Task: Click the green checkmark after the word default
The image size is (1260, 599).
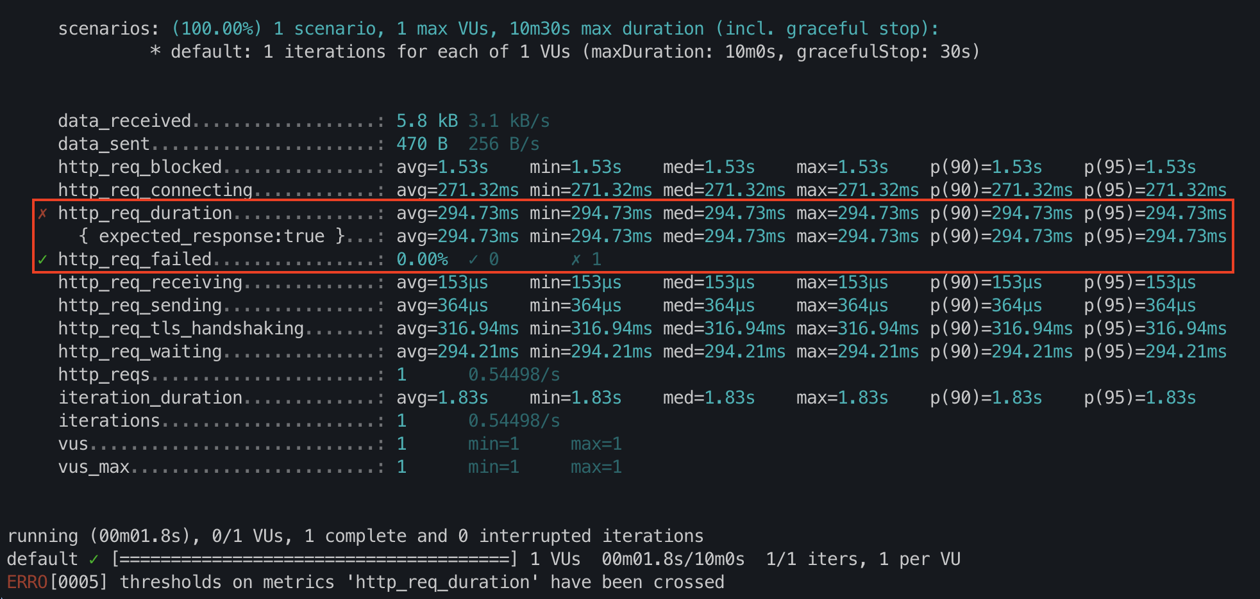Action: (x=94, y=559)
